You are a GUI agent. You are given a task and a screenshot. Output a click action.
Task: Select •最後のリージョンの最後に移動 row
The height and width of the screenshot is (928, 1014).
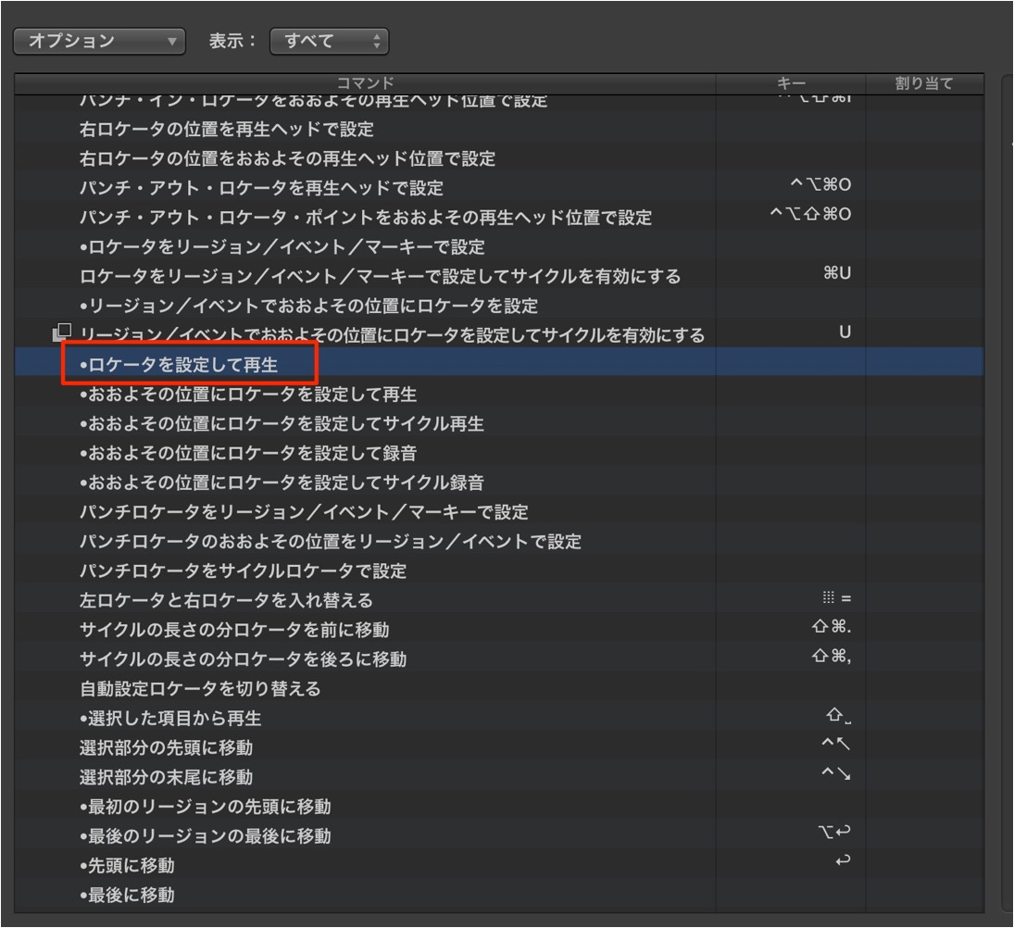point(499,835)
